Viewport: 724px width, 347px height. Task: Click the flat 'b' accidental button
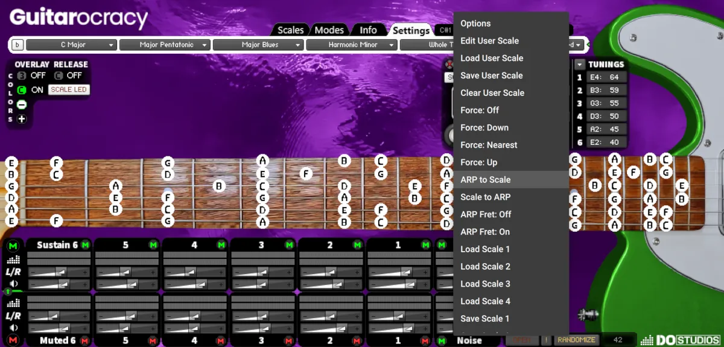pos(17,45)
